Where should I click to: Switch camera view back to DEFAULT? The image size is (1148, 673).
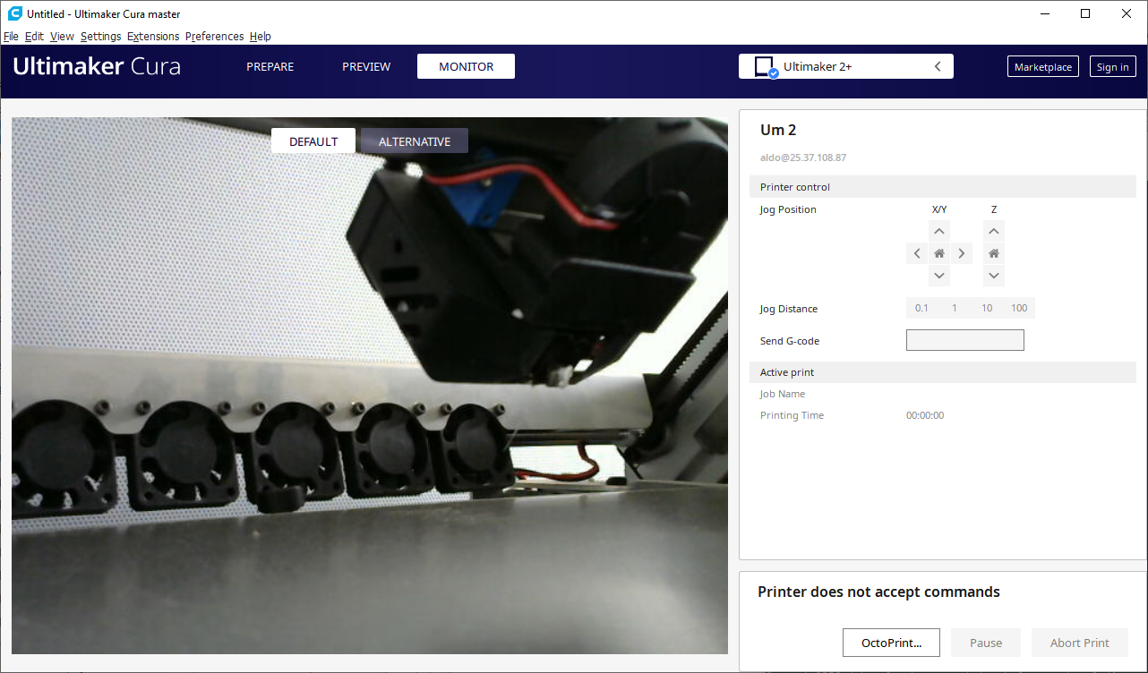point(313,141)
